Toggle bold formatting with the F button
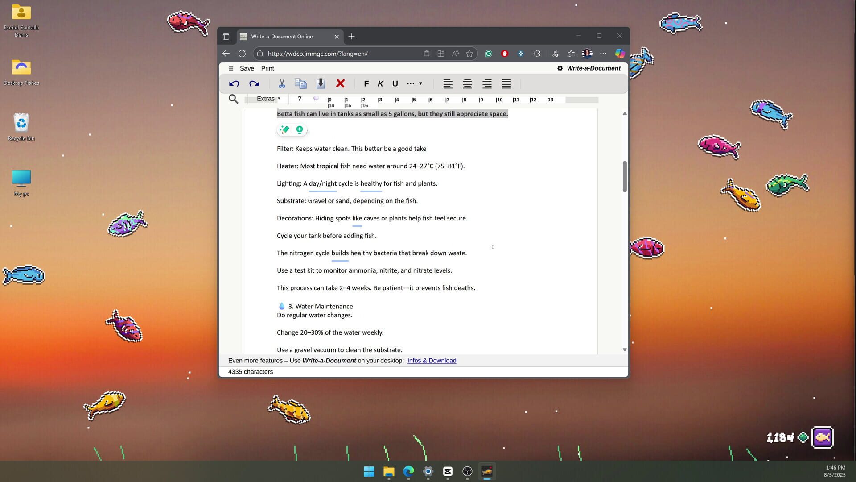 [x=366, y=83]
